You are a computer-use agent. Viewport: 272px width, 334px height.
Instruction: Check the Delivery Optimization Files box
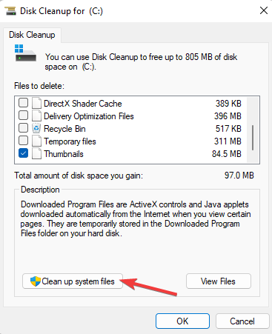coord(23,115)
